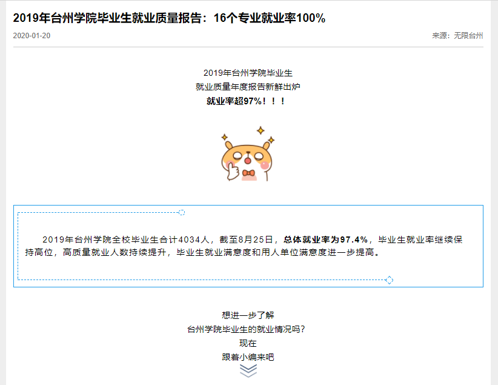Click the paragraph line starting 持高位，高质量就业
Screen dimensions: 498x385
click(x=202, y=252)
